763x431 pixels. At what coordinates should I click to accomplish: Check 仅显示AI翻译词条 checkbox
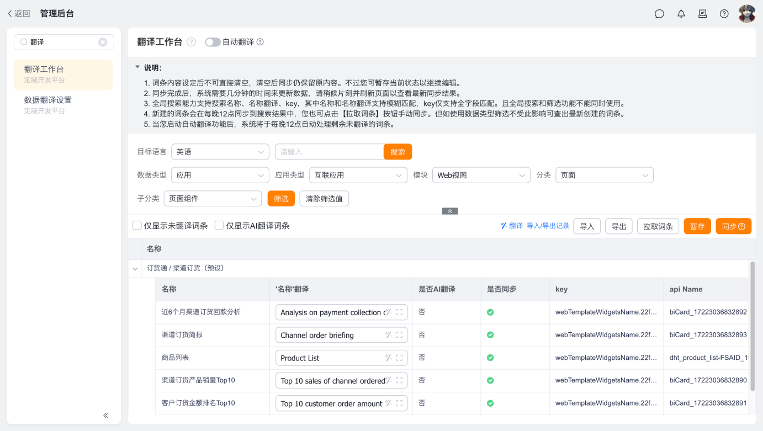coord(219,226)
